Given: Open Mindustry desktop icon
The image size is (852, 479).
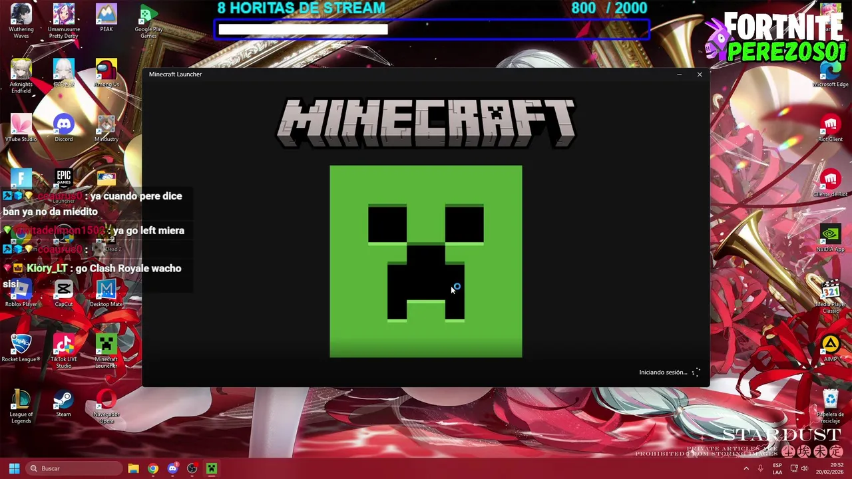Looking at the screenshot, I should (x=106, y=128).
